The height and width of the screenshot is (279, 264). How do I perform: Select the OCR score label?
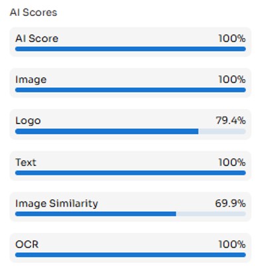click(x=27, y=244)
